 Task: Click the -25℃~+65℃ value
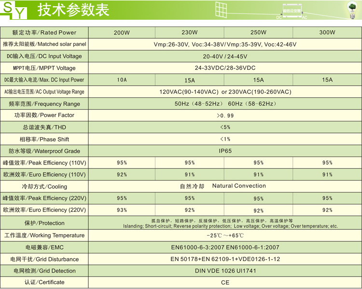pyautogui.click(x=225, y=236)
